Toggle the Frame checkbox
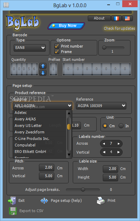 57,52
